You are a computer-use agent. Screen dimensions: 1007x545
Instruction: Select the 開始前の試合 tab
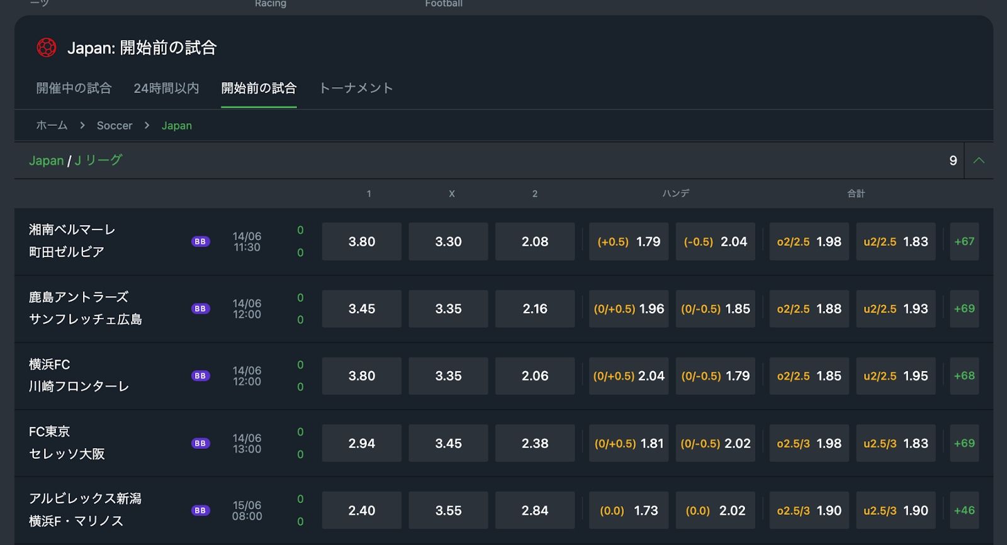259,88
